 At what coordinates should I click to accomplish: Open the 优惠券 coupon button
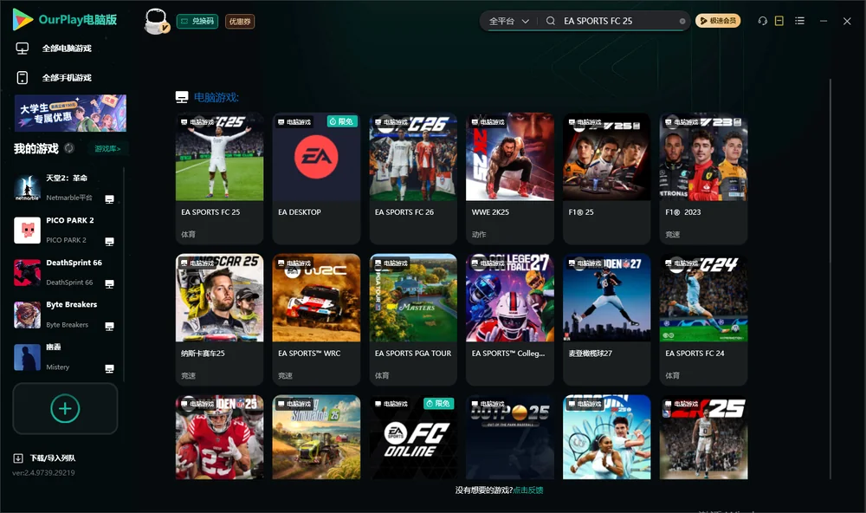click(240, 21)
